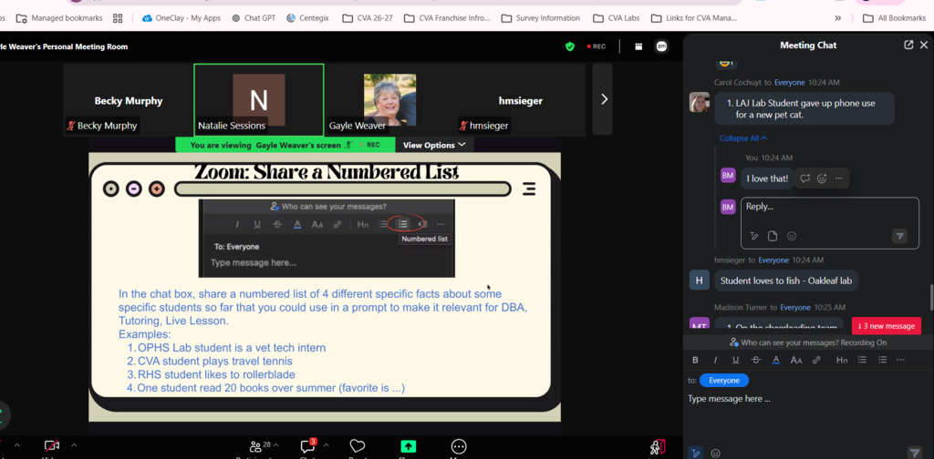934x459 pixels.
Task: Click the green Share screen icon
Action: click(408, 446)
